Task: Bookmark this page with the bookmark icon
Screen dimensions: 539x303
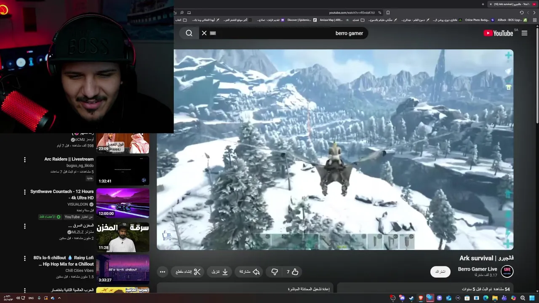Action: click(x=388, y=13)
